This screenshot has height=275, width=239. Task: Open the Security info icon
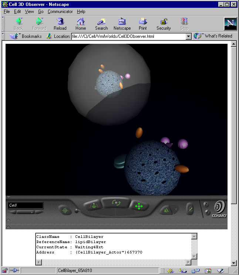tap(164, 24)
